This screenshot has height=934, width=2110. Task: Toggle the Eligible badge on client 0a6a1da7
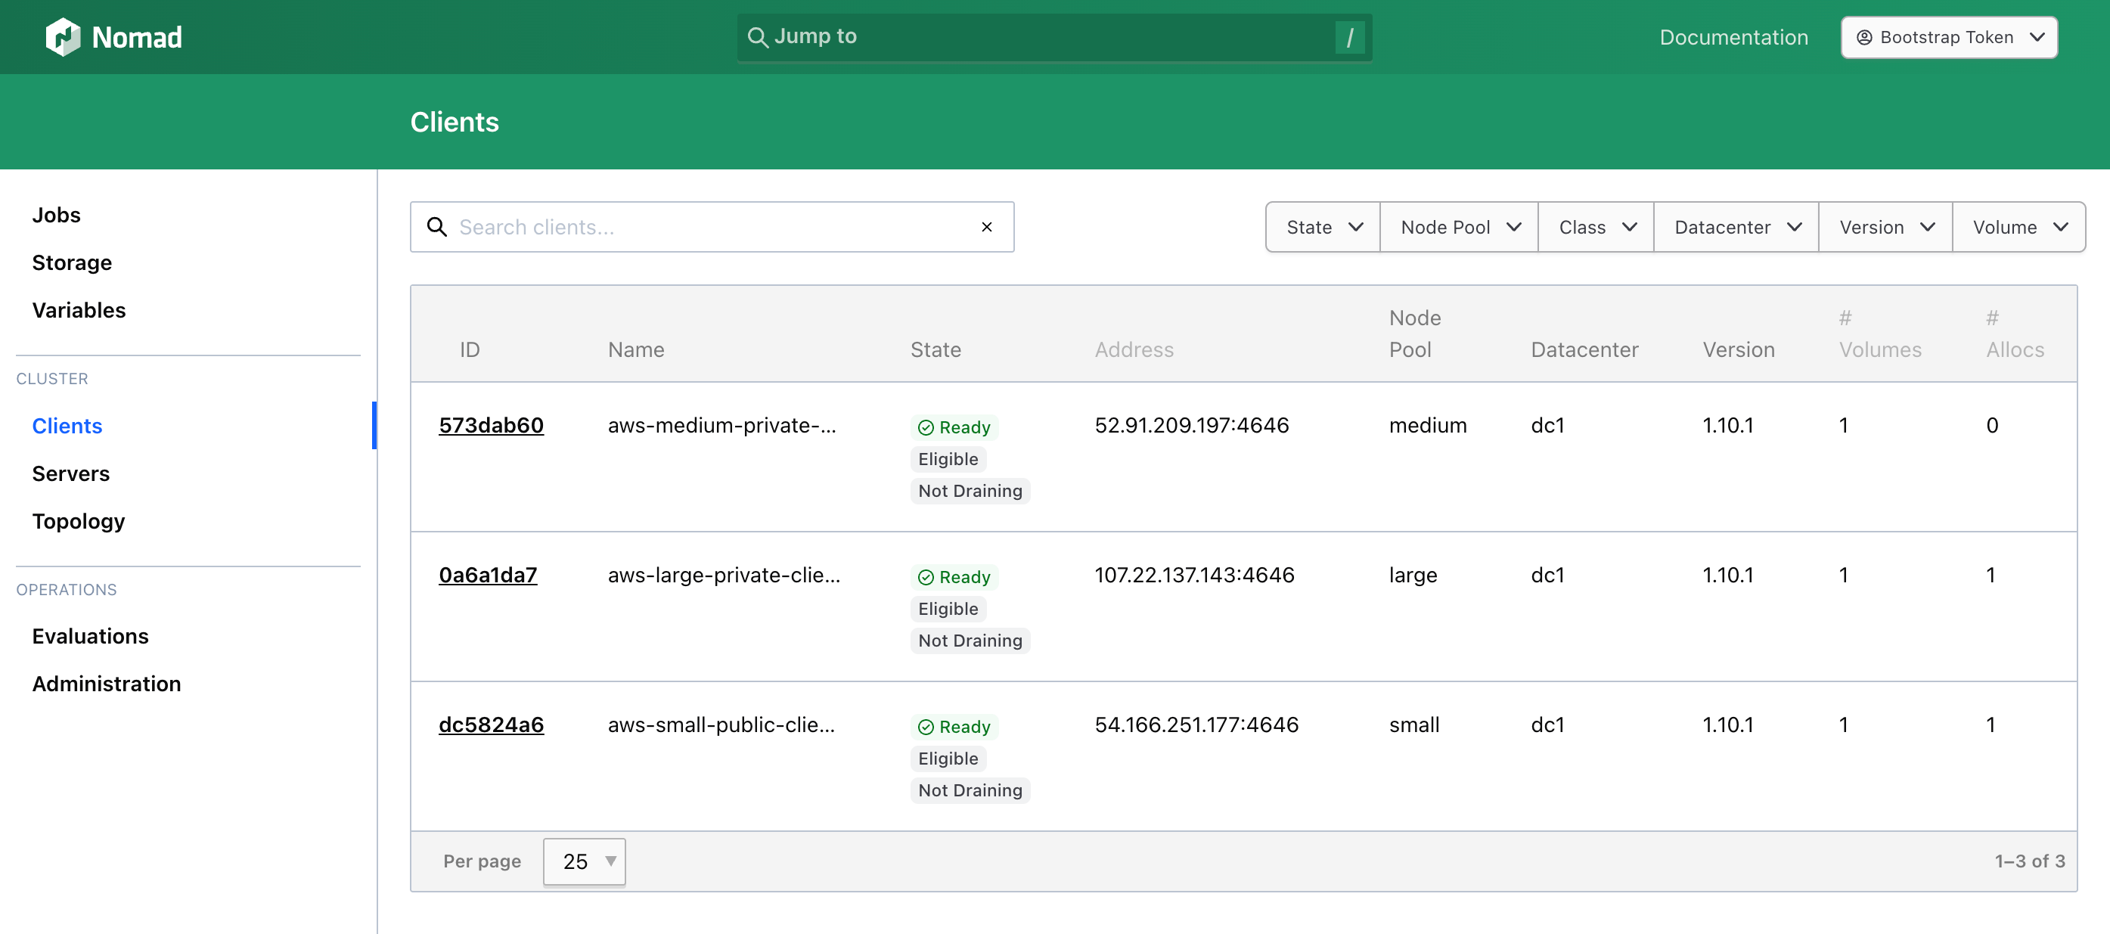(947, 608)
